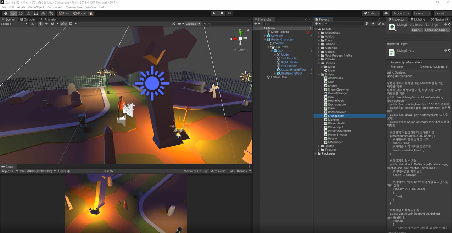Toggle 2D view mode in Scene
The height and width of the screenshot is (233, 452).
[x=33, y=24]
